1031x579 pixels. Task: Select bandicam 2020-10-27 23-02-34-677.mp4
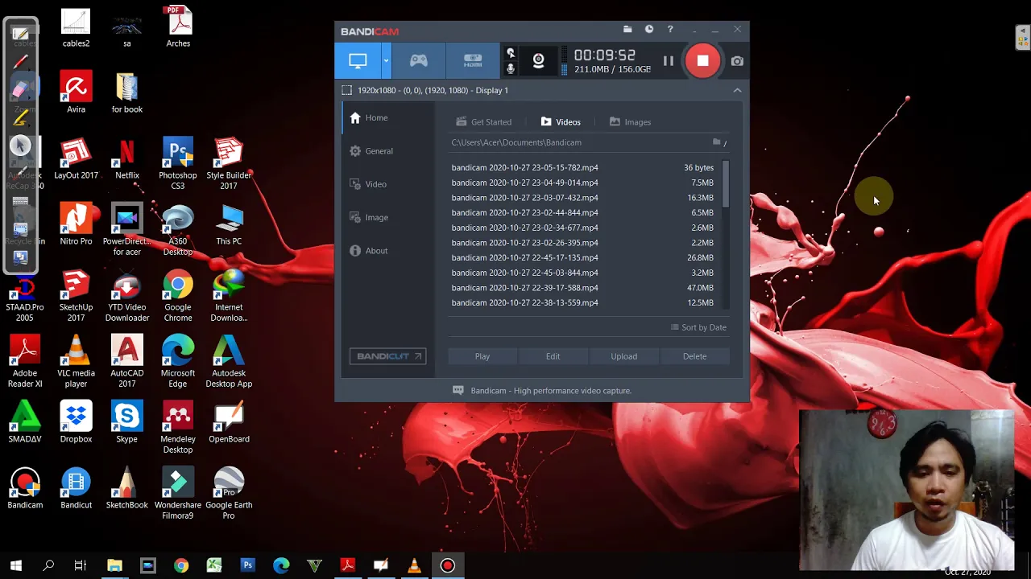tap(582, 228)
